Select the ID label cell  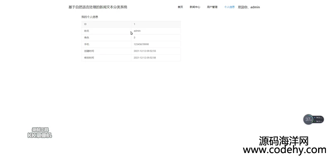pyautogui.click(x=106, y=24)
